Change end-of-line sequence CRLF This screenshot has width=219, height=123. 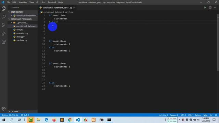pyautogui.click(x=190, y=115)
